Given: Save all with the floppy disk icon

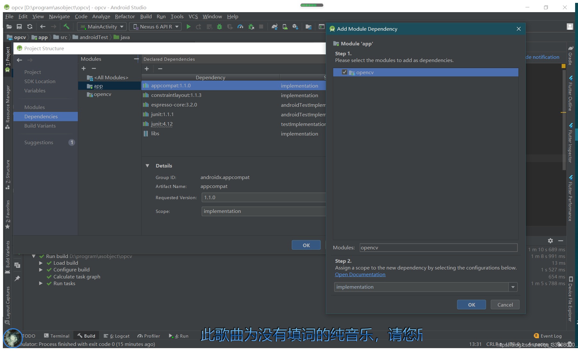Looking at the screenshot, I should tap(19, 27).
